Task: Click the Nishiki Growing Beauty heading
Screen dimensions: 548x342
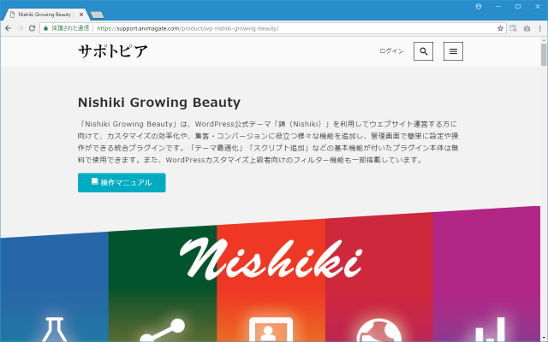Action: click(159, 103)
